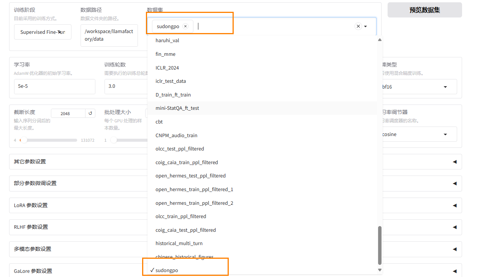Open the training stage dropdown
The height and width of the screenshot is (277, 494).
(x=43, y=32)
